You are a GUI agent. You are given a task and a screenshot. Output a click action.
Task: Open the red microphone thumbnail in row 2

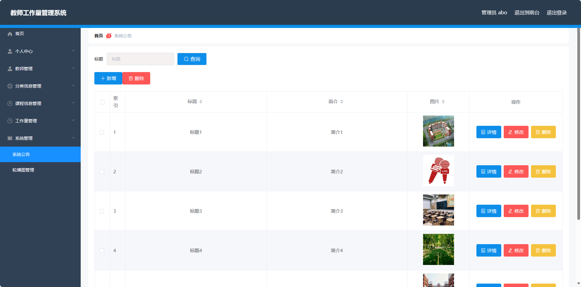(438, 171)
